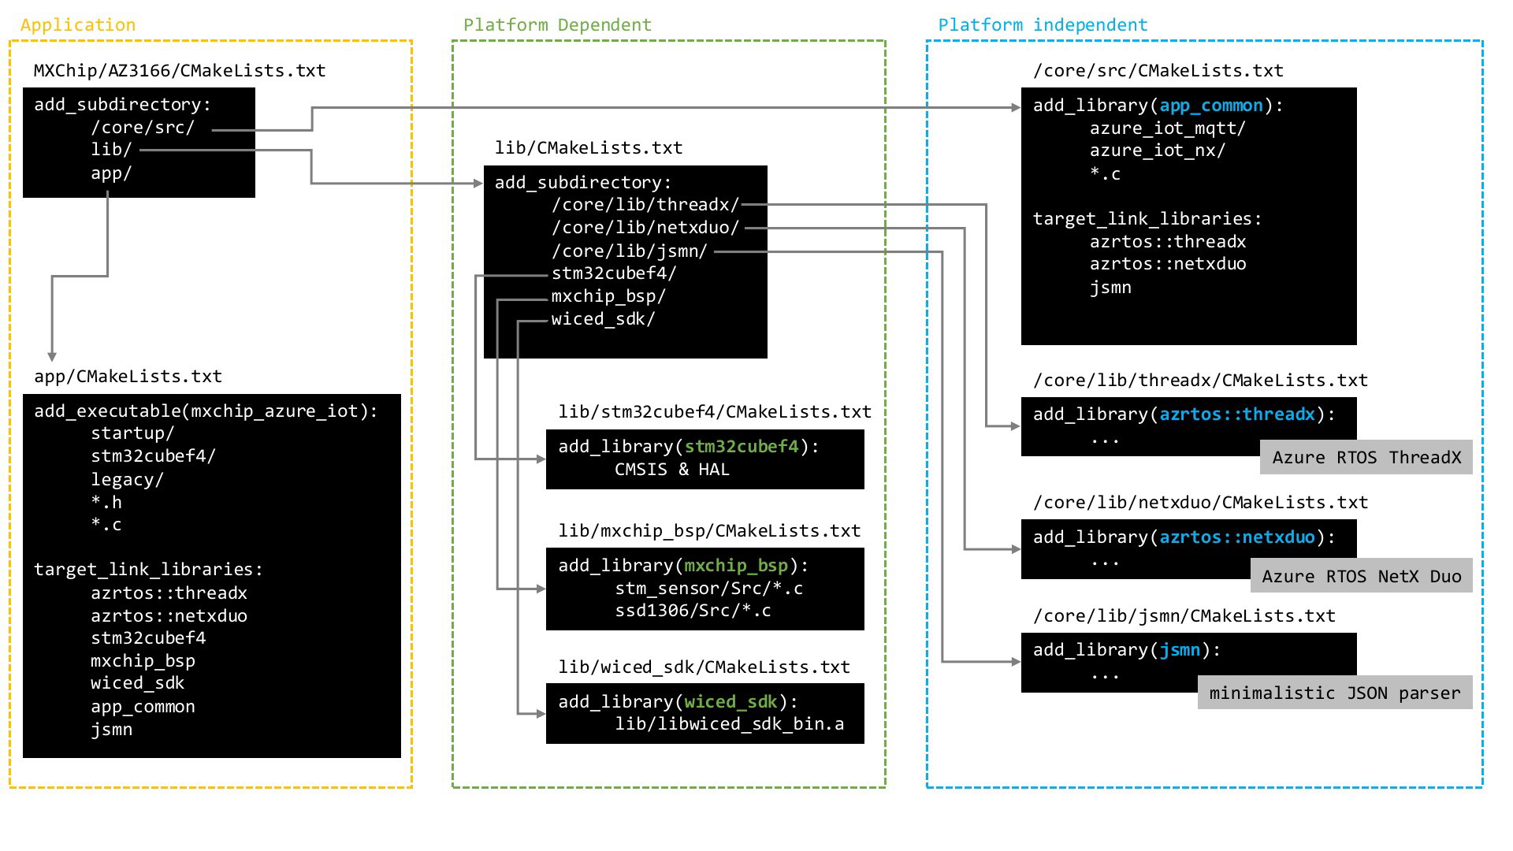This screenshot has height=851, width=1513.
Task: Click the "stm_sensor/Src/*.c" entry
Action: point(709,589)
